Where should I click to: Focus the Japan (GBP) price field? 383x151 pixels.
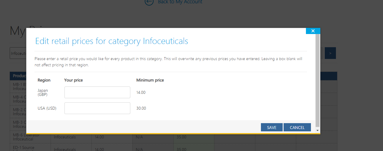pos(97,92)
